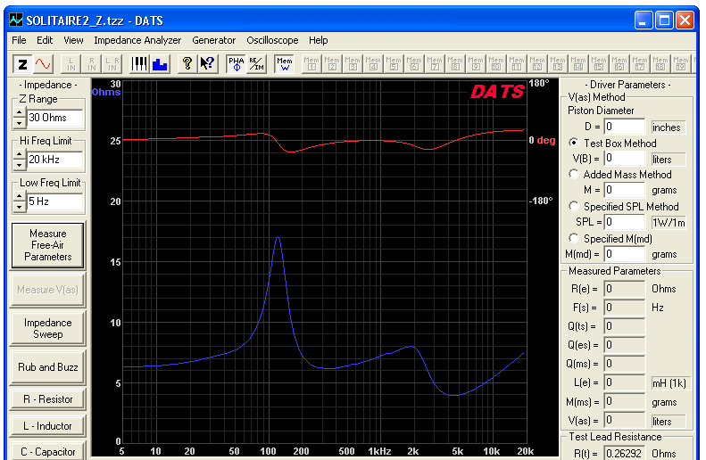
Task: Click the R IN right input icon
Action: click(x=92, y=64)
